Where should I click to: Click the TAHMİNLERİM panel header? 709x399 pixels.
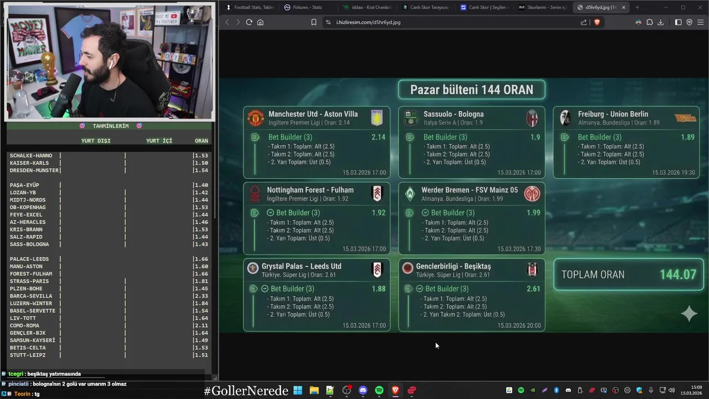pos(110,126)
